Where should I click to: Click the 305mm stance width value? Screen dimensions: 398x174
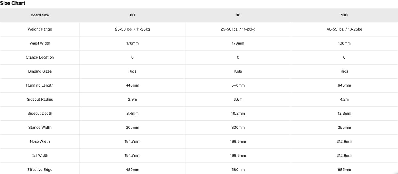[132, 127]
